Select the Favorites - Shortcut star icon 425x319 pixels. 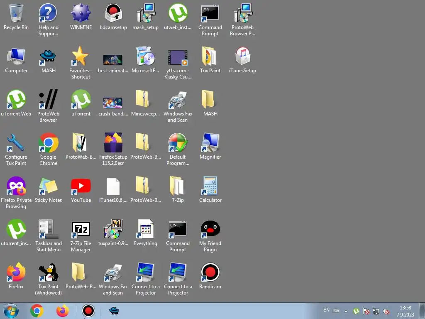[80, 56]
